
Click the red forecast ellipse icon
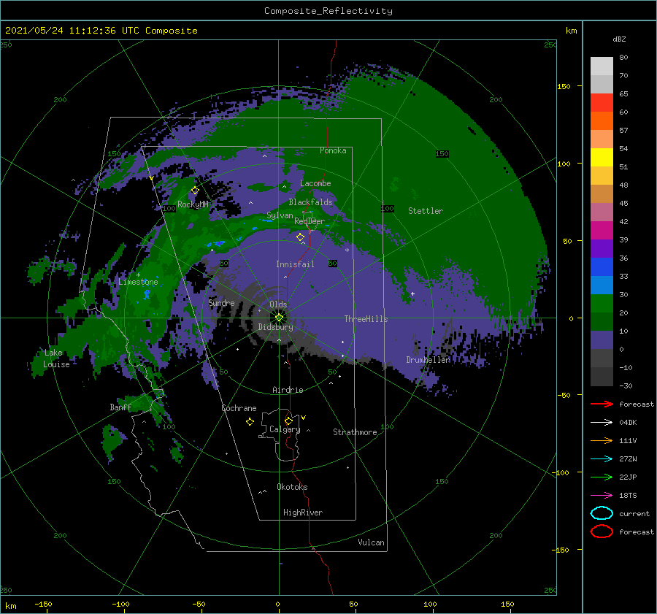tap(602, 532)
